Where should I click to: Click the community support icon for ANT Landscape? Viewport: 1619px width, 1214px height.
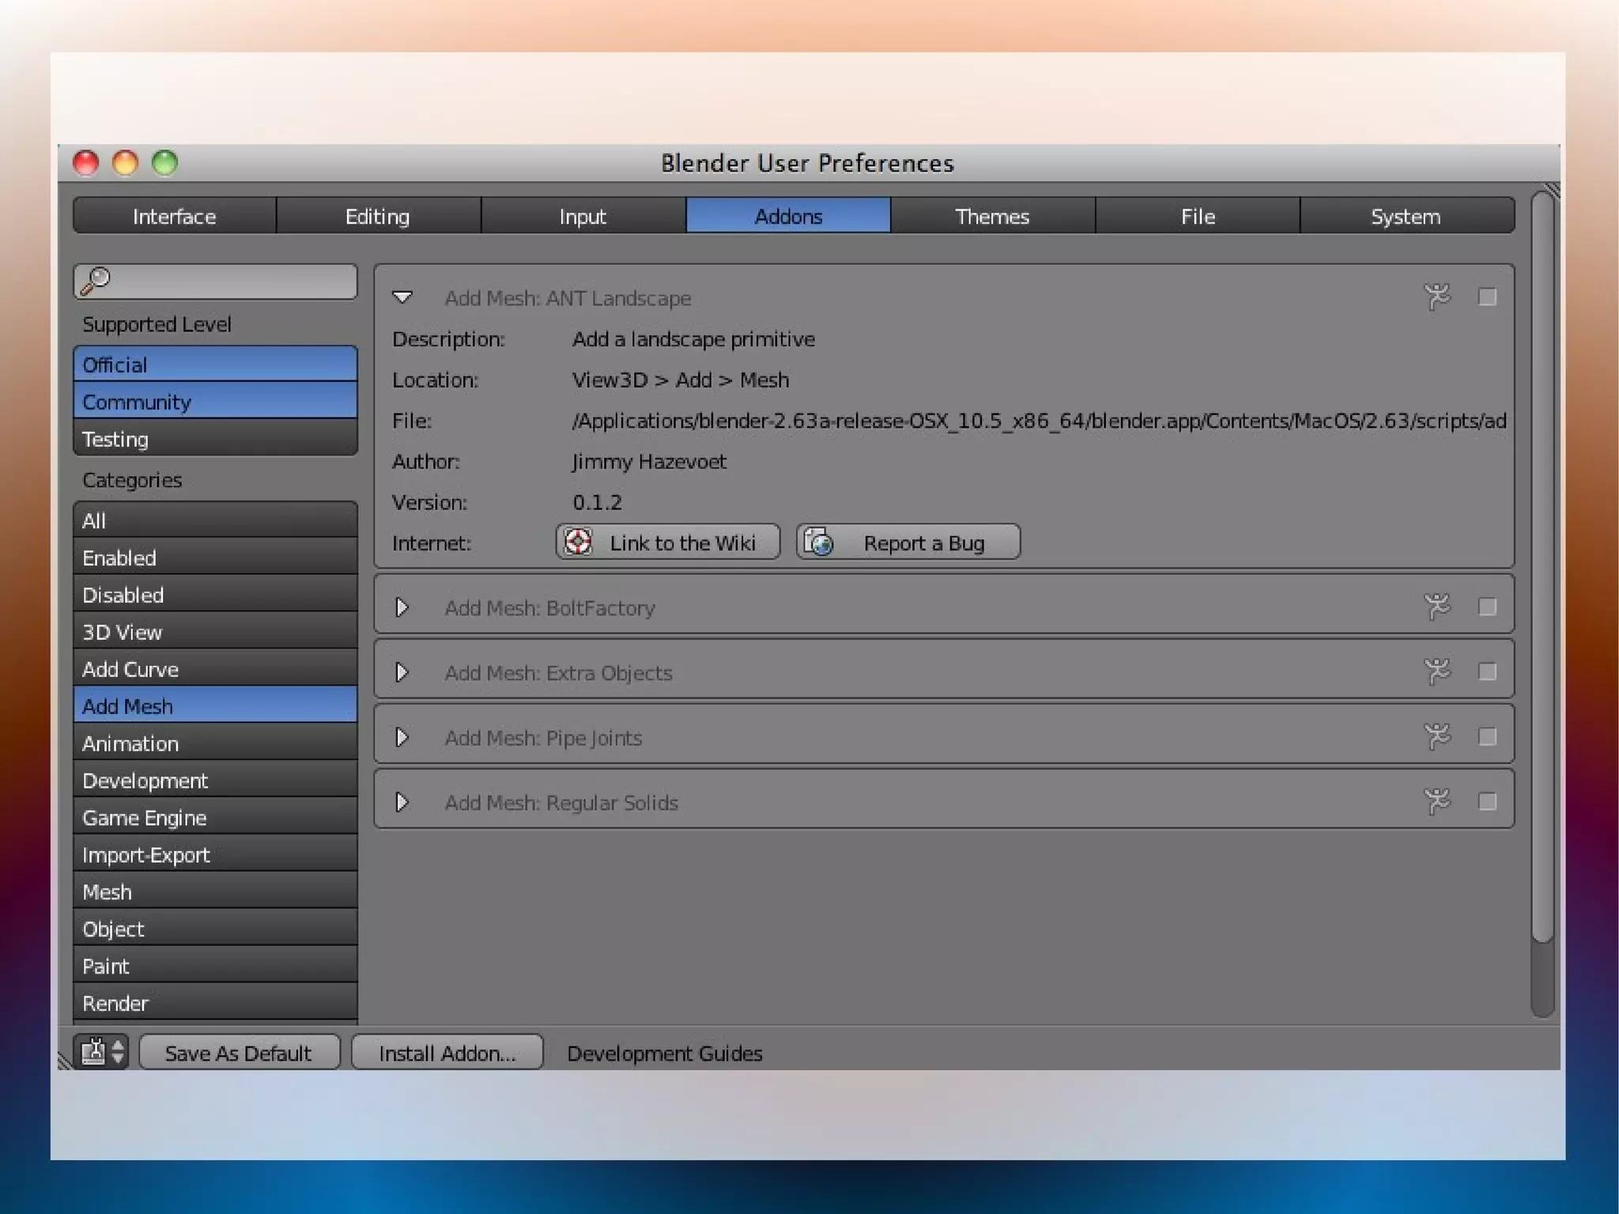(x=1437, y=297)
